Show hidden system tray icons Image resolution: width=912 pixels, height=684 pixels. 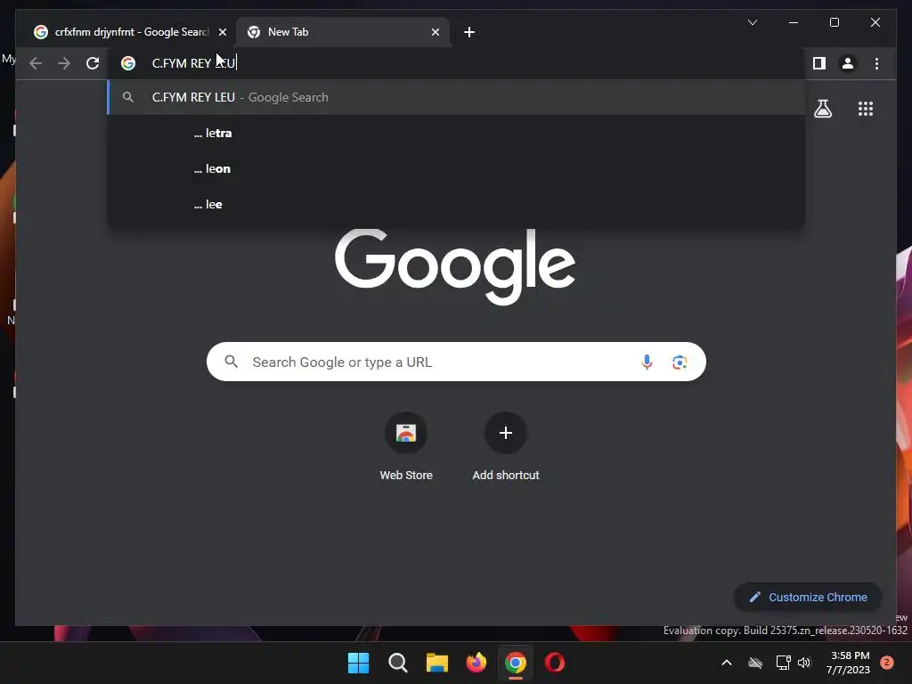click(x=727, y=663)
